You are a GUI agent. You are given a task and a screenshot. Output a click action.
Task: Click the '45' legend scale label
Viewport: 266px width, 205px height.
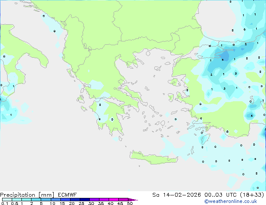click(x=120, y=203)
